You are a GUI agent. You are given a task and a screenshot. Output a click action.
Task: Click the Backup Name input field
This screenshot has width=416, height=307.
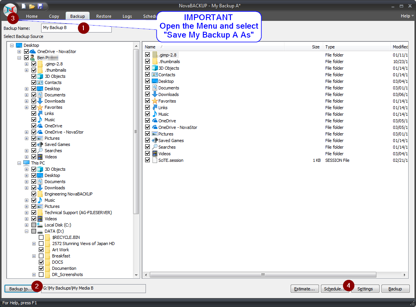click(x=76, y=28)
